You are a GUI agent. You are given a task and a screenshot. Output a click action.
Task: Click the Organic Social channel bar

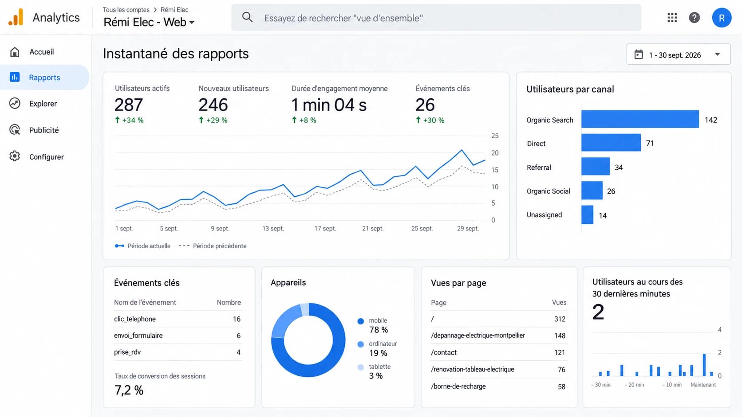[592, 191]
